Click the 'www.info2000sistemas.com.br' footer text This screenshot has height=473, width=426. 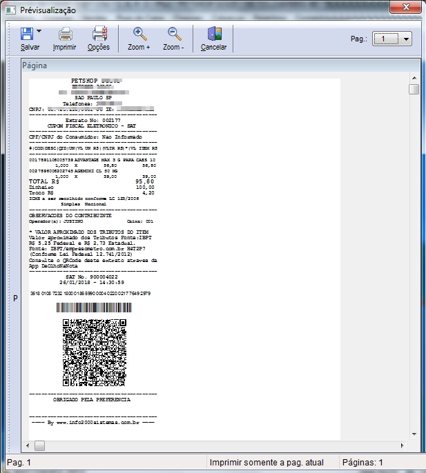[x=98, y=422]
